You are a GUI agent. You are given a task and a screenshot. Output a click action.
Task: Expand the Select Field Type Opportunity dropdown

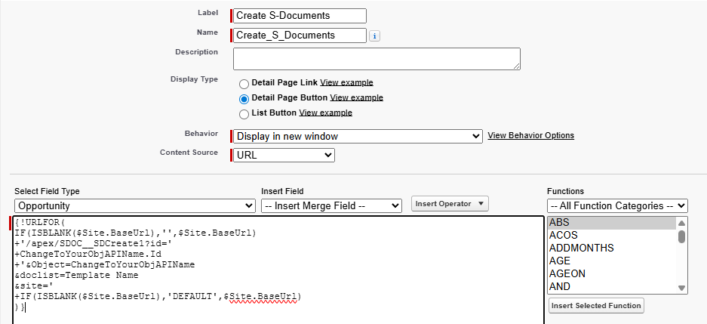tap(135, 205)
